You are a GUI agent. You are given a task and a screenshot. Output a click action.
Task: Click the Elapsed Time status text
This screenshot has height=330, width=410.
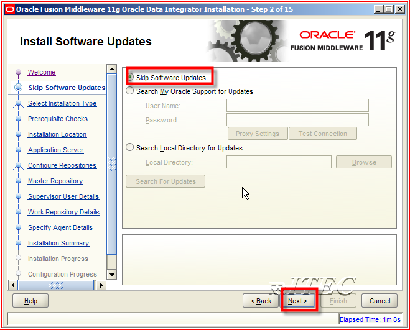[x=370, y=319]
